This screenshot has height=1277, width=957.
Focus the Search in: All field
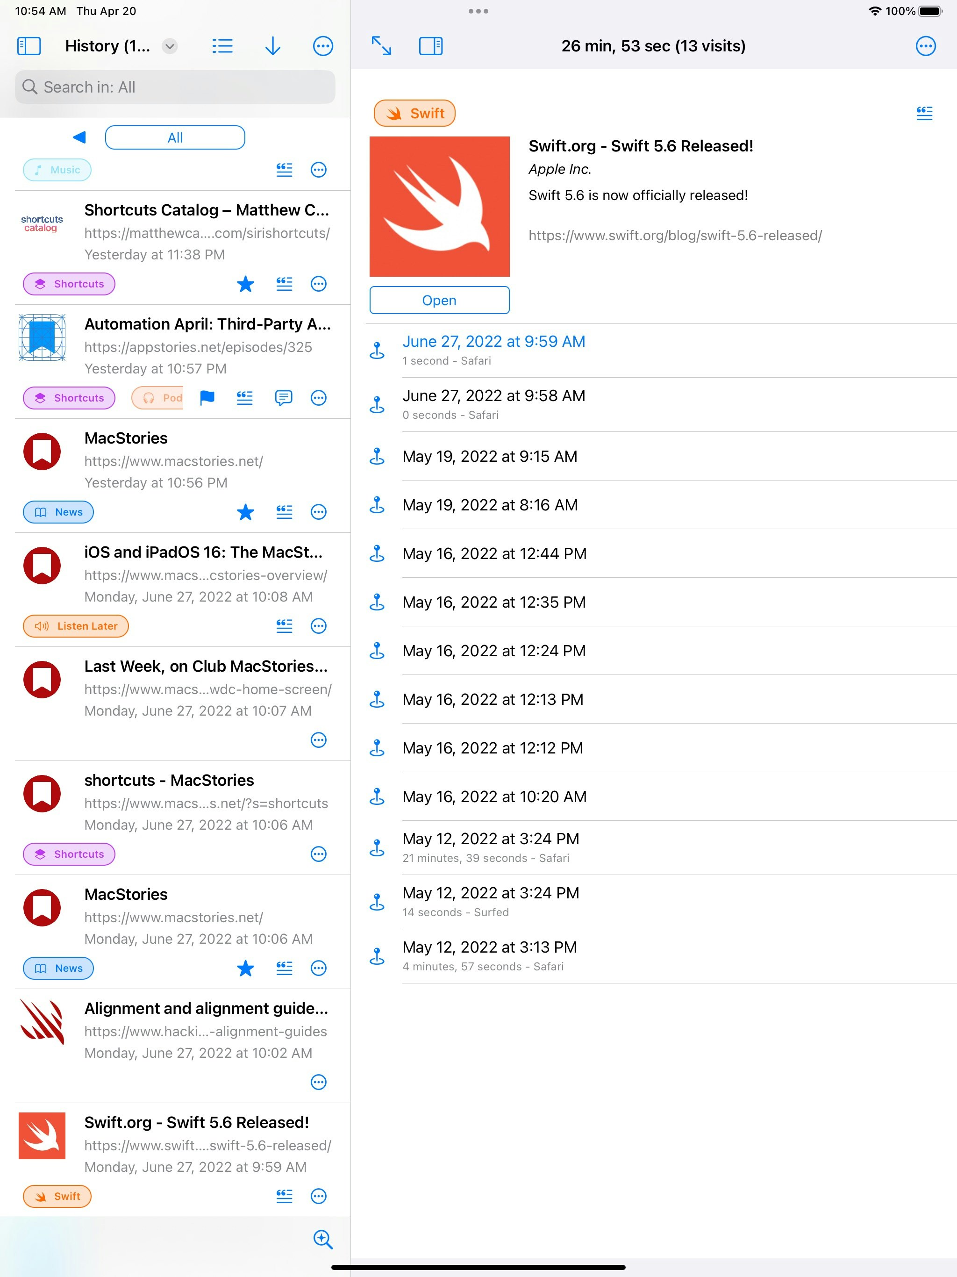175,87
